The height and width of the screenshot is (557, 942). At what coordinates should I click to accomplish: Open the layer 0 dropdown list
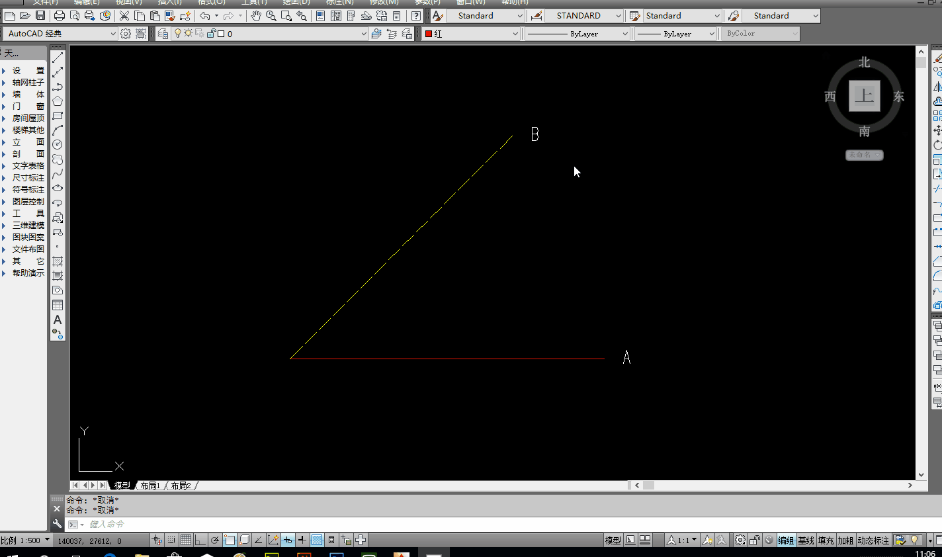pos(270,33)
